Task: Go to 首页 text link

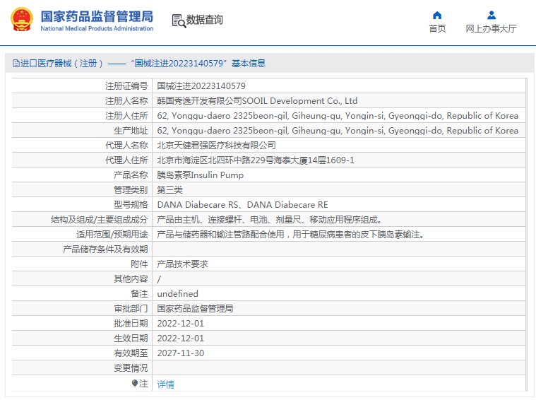Action: pyautogui.click(x=437, y=29)
